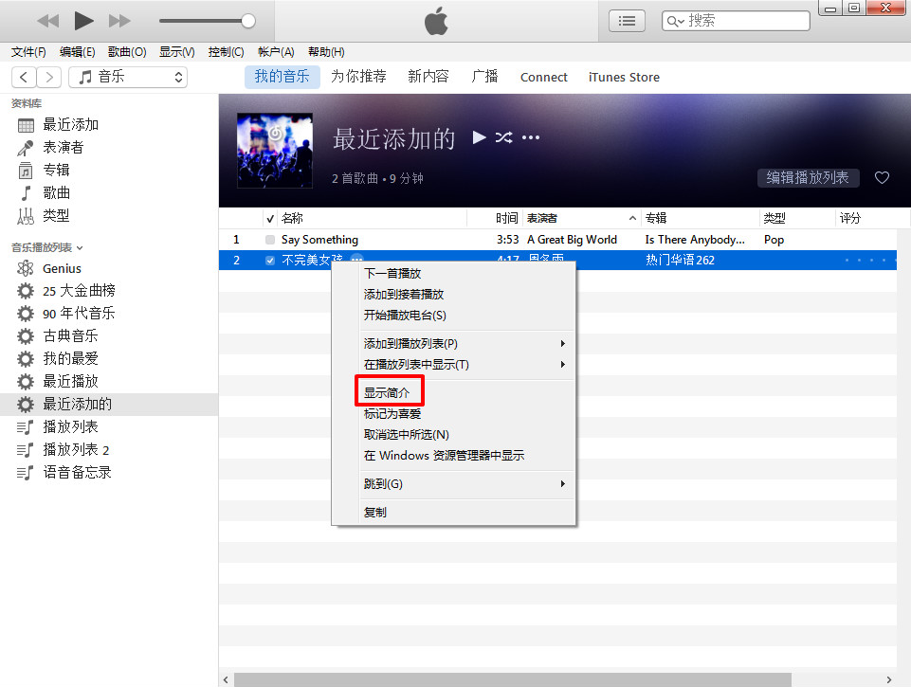Open the 文件(F) menu
The image size is (911, 687).
click(28, 52)
